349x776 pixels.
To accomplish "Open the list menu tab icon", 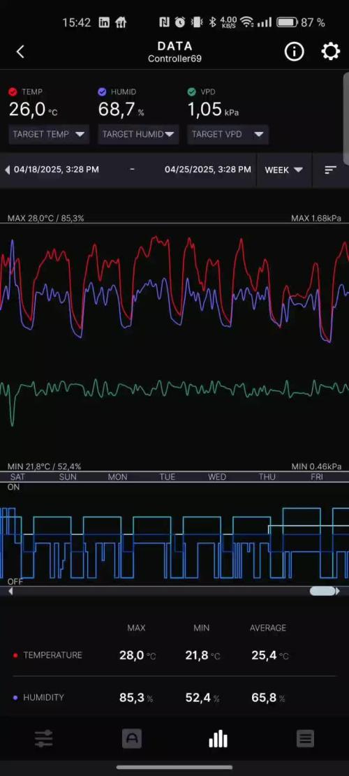I will (x=305, y=739).
